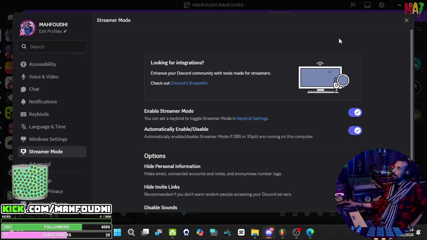Click the magnifier icon in search box
The height and width of the screenshot is (240, 427).
[24, 47]
